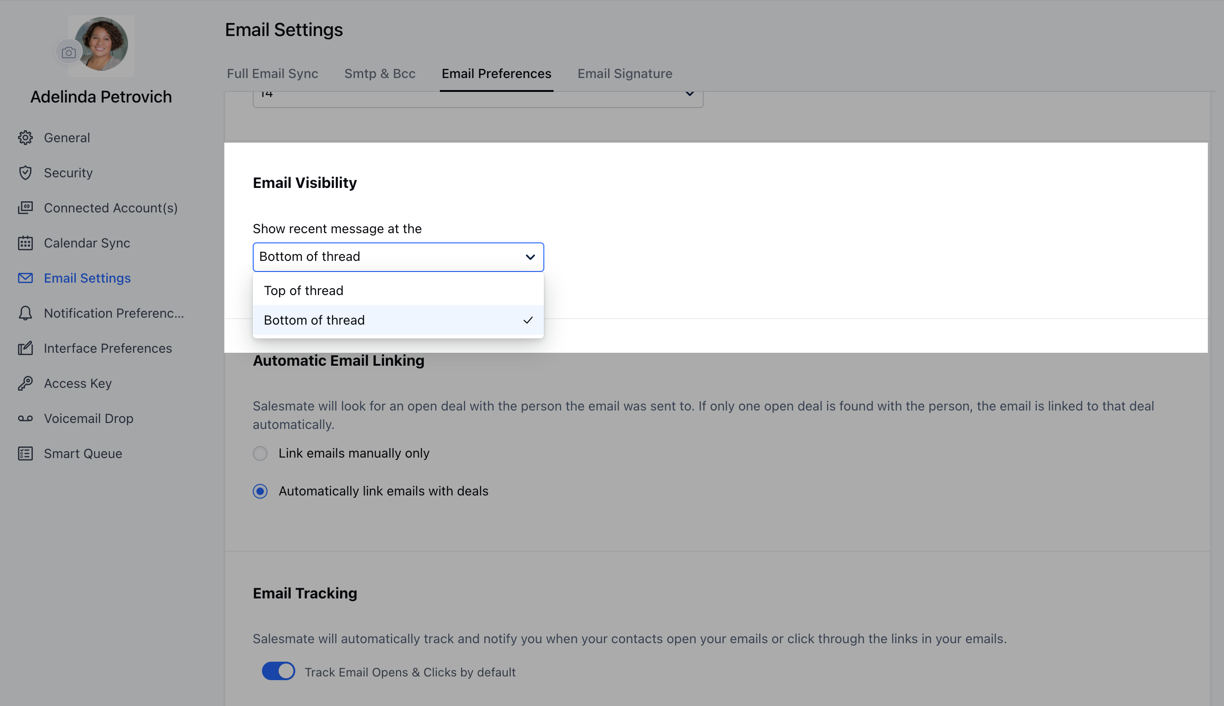Click the Notification Preferences bell icon
Viewport: 1224px width, 706px height.
coord(25,313)
